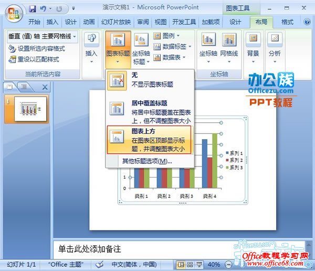Switch to the 开发工具 Developer tab

[x=184, y=22]
